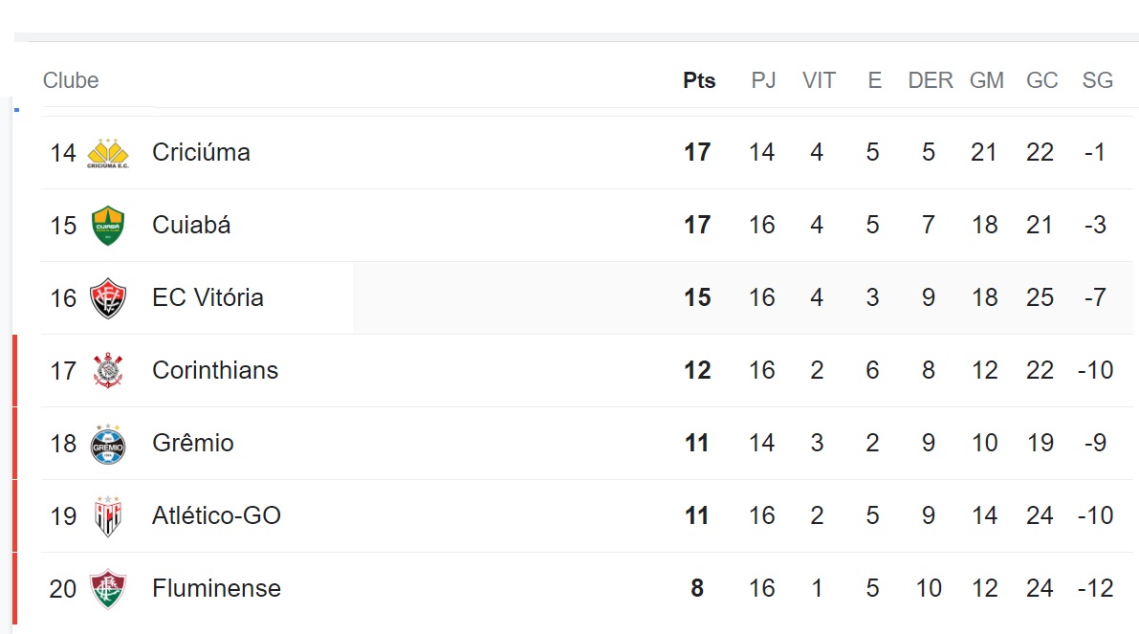Click the Corinthians crest icon
The height and width of the screenshot is (634, 1139).
pyautogui.click(x=108, y=370)
